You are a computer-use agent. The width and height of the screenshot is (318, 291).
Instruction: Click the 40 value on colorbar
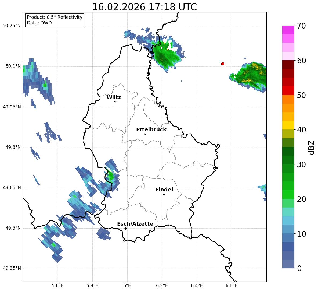point(301,130)
